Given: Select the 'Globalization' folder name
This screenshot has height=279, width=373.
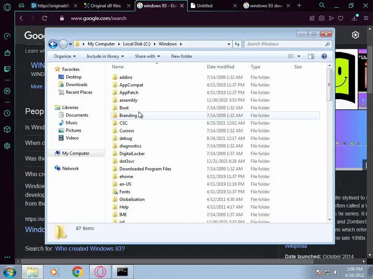Looking at the screenshot, I should click(132, 199).
